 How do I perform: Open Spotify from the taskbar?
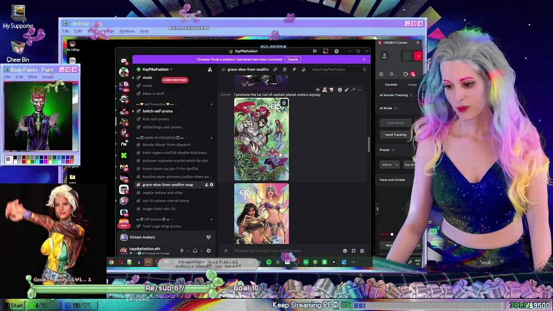point(269,262)
